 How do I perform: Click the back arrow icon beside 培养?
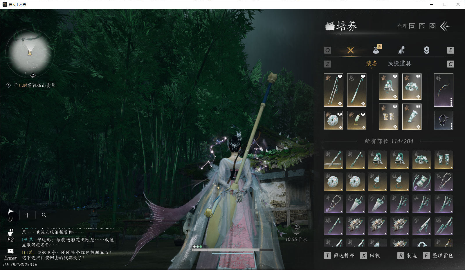click(x=446, y=26)
